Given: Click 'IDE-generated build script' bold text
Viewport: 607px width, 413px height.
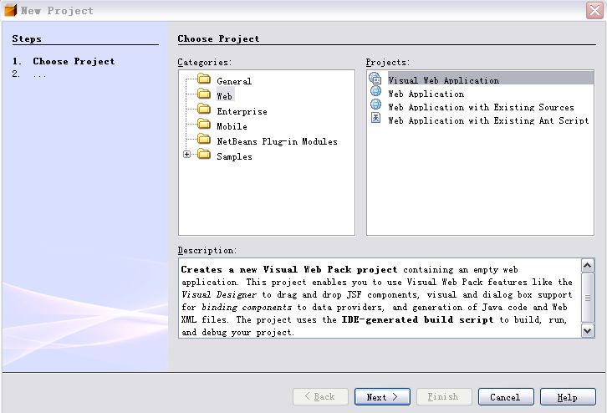Looking at the screenshot, I should (x=418, y=319).
